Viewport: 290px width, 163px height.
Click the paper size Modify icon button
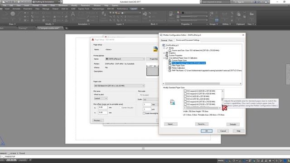click(x=172, y=102)
